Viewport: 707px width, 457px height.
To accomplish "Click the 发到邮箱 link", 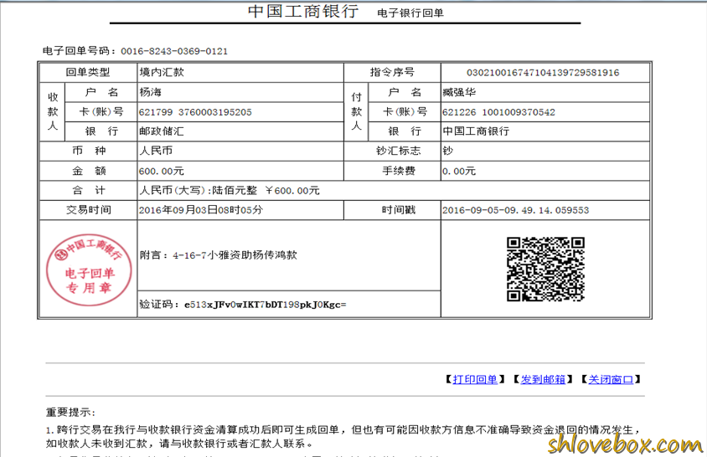I will [543, 379].
